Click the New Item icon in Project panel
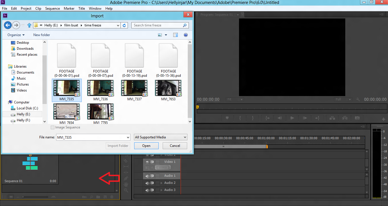This screenshot has height=206, width=388. coord(105,197)
